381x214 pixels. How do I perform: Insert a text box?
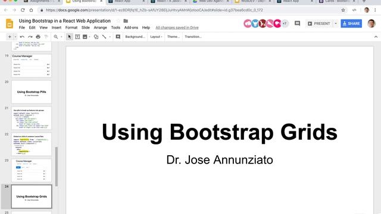tap(77, 37)
